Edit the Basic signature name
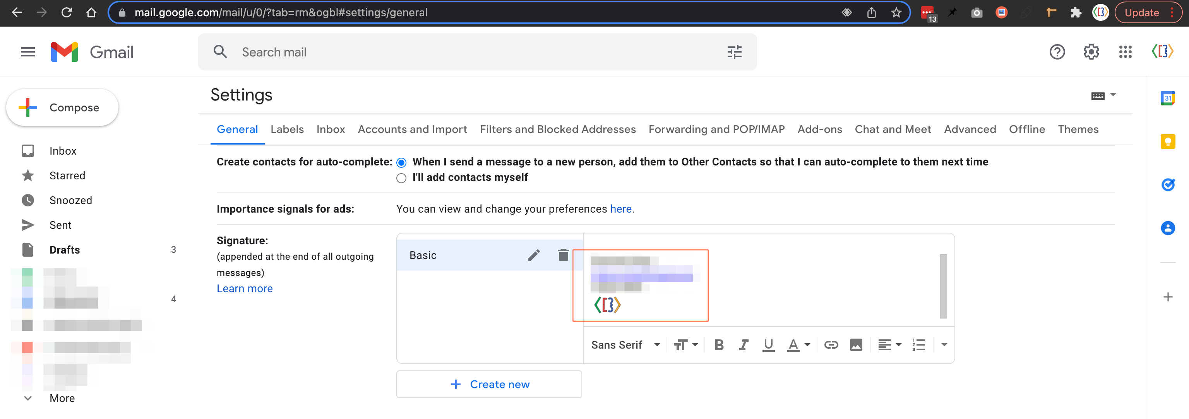Viewport: 1189px width, 419px height. [x=534, y=255]
